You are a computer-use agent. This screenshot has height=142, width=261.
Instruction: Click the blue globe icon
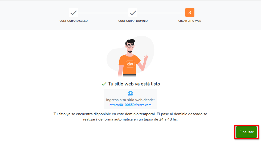click(x=130, y=94)
